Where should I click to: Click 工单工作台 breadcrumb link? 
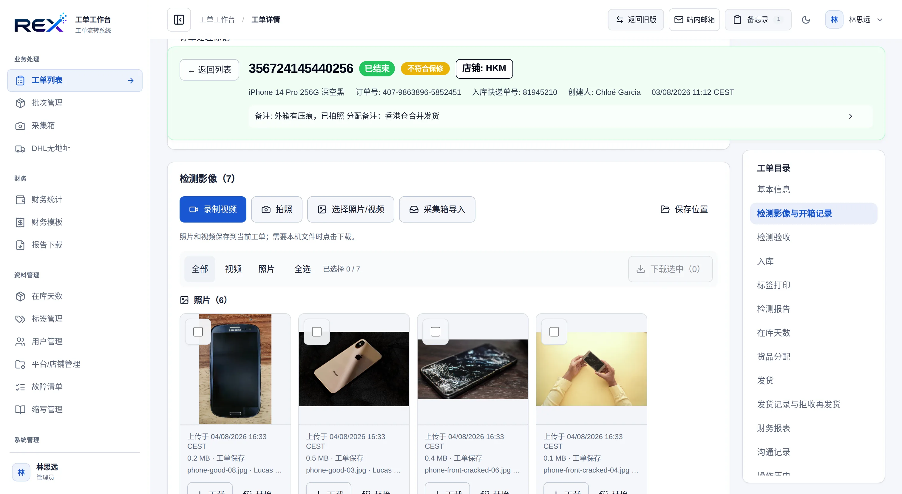point(217,20)
